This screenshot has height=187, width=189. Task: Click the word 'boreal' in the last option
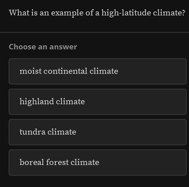(32, 163)
